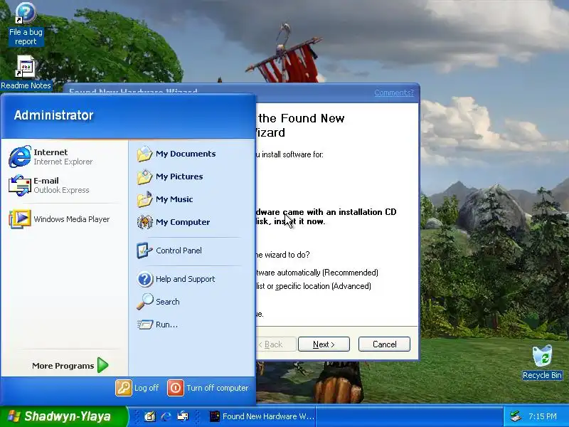Open File a bug report desktop shortcut
This screenshot has height=427, width=569.
click(26, 24)
